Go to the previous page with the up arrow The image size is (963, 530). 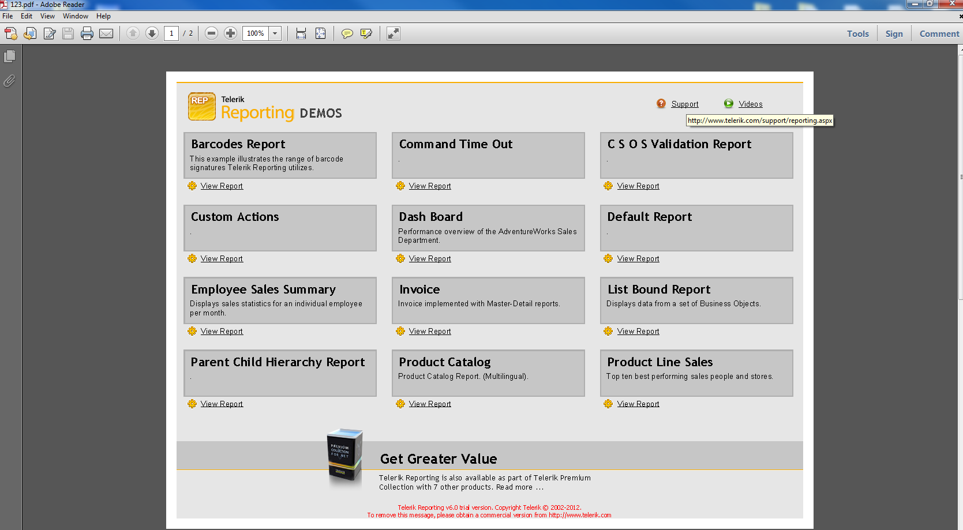(133, 33)
